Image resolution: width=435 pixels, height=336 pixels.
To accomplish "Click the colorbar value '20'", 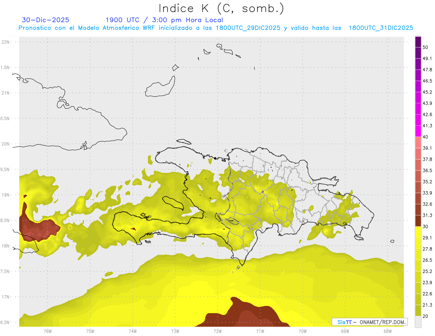I will click(x=426, y=316).
